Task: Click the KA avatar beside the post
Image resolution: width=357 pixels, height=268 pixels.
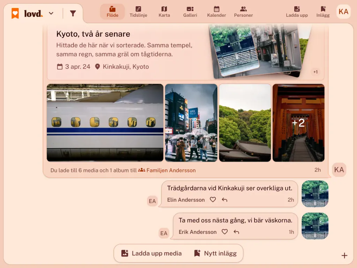Action: 339,170
